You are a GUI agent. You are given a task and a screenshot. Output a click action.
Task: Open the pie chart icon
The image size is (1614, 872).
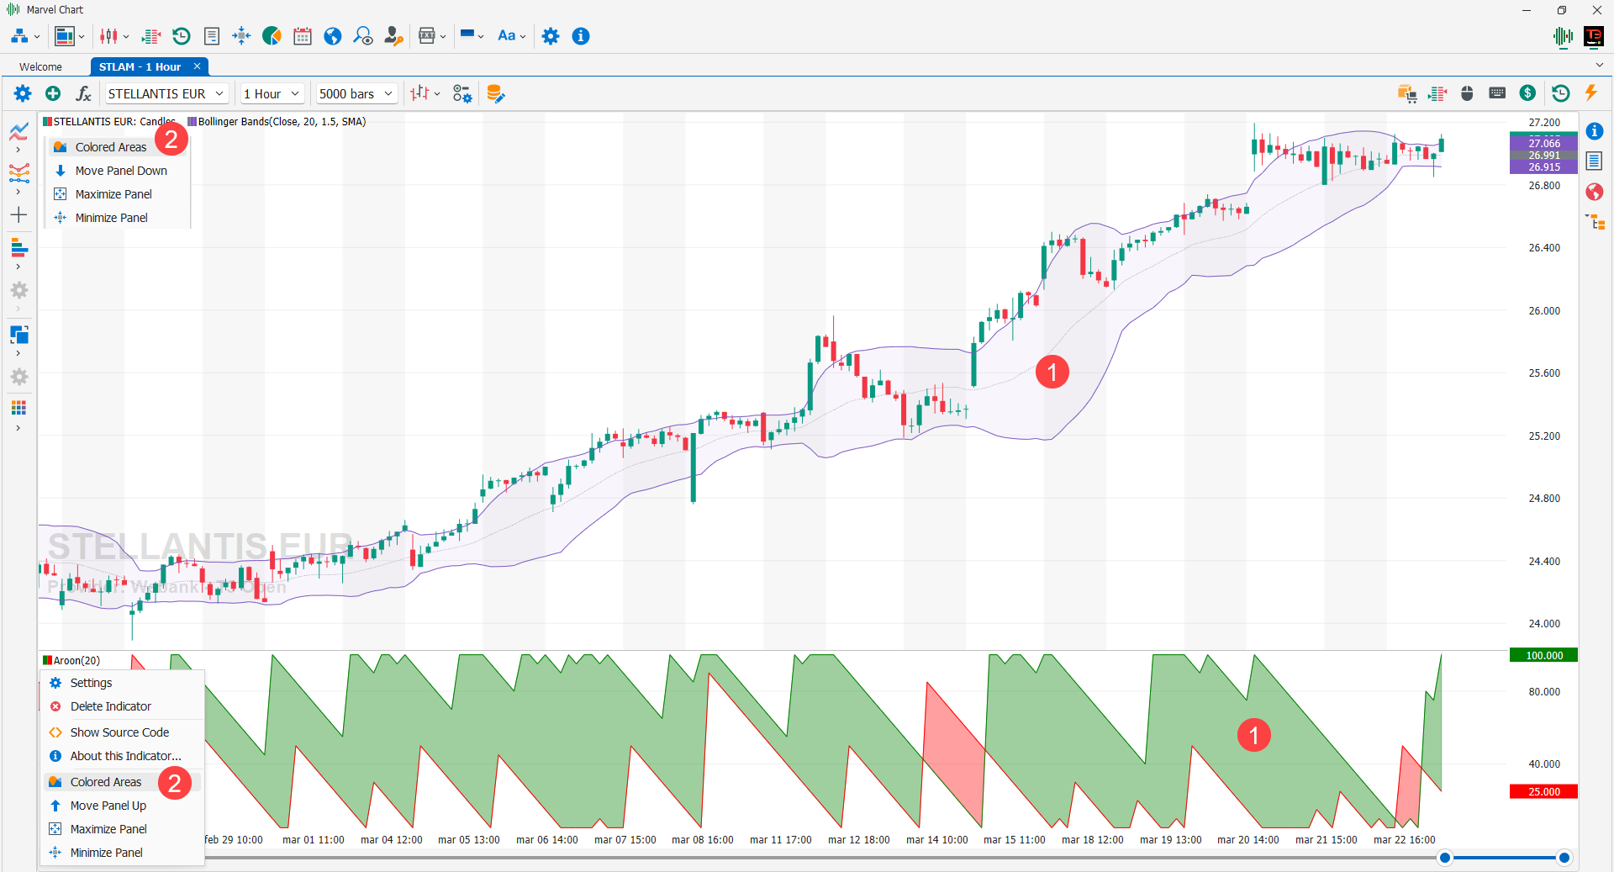pos(272,36)
